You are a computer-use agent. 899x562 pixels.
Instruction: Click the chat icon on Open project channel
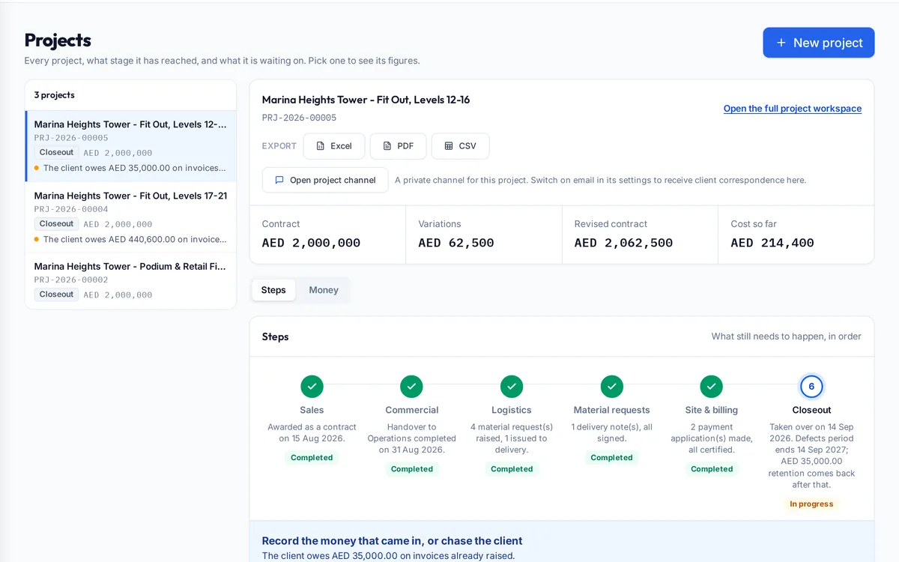click(279, 180)
